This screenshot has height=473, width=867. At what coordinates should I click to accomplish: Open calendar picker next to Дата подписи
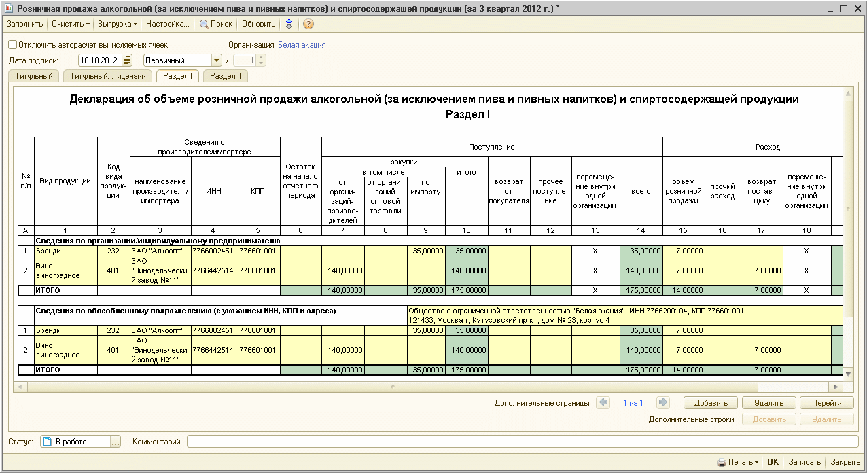127,60
